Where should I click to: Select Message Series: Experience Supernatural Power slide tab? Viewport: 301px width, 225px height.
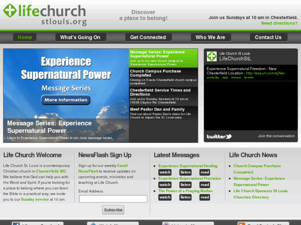(164, 58)
